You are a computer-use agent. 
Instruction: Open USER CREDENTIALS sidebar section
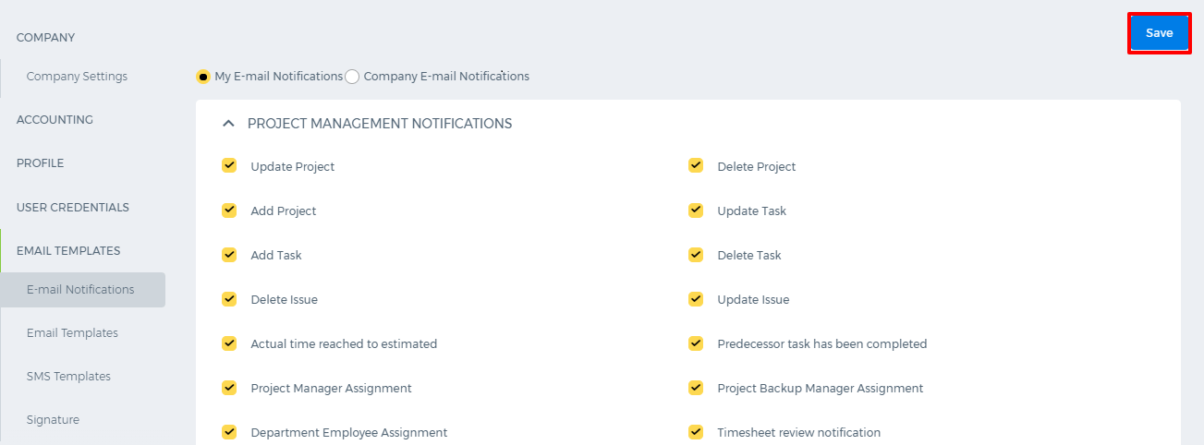click(x=73, y=208)
